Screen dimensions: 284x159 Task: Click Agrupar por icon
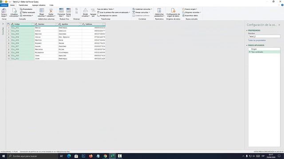93,11
